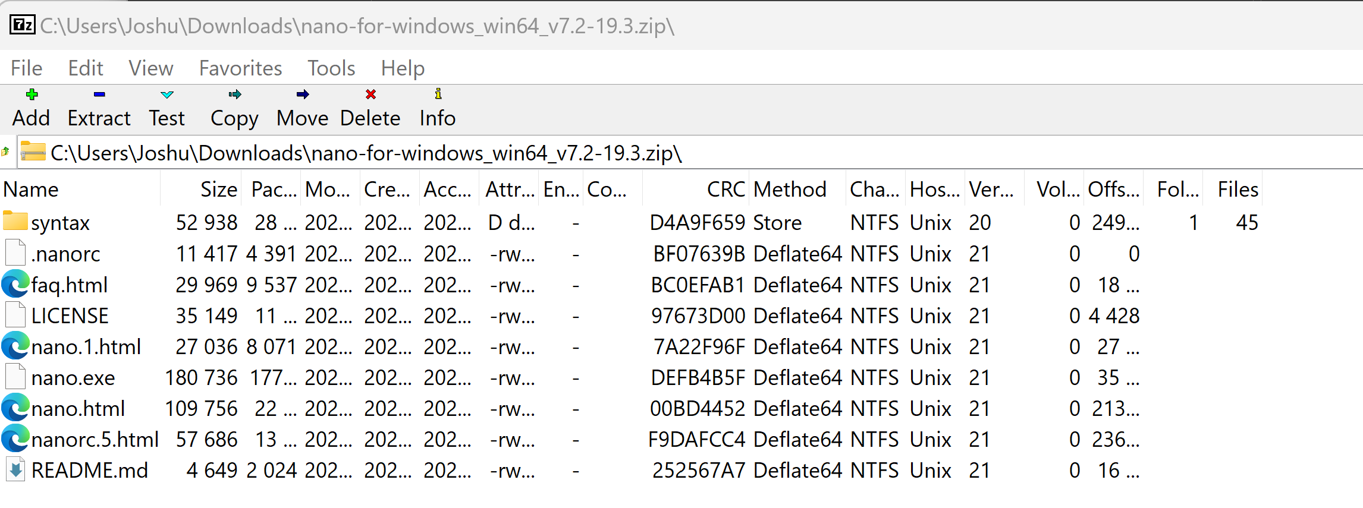Click the Test archive icon
The height and width of the screenshot is (508, 1363).
[x=167, y=94]
